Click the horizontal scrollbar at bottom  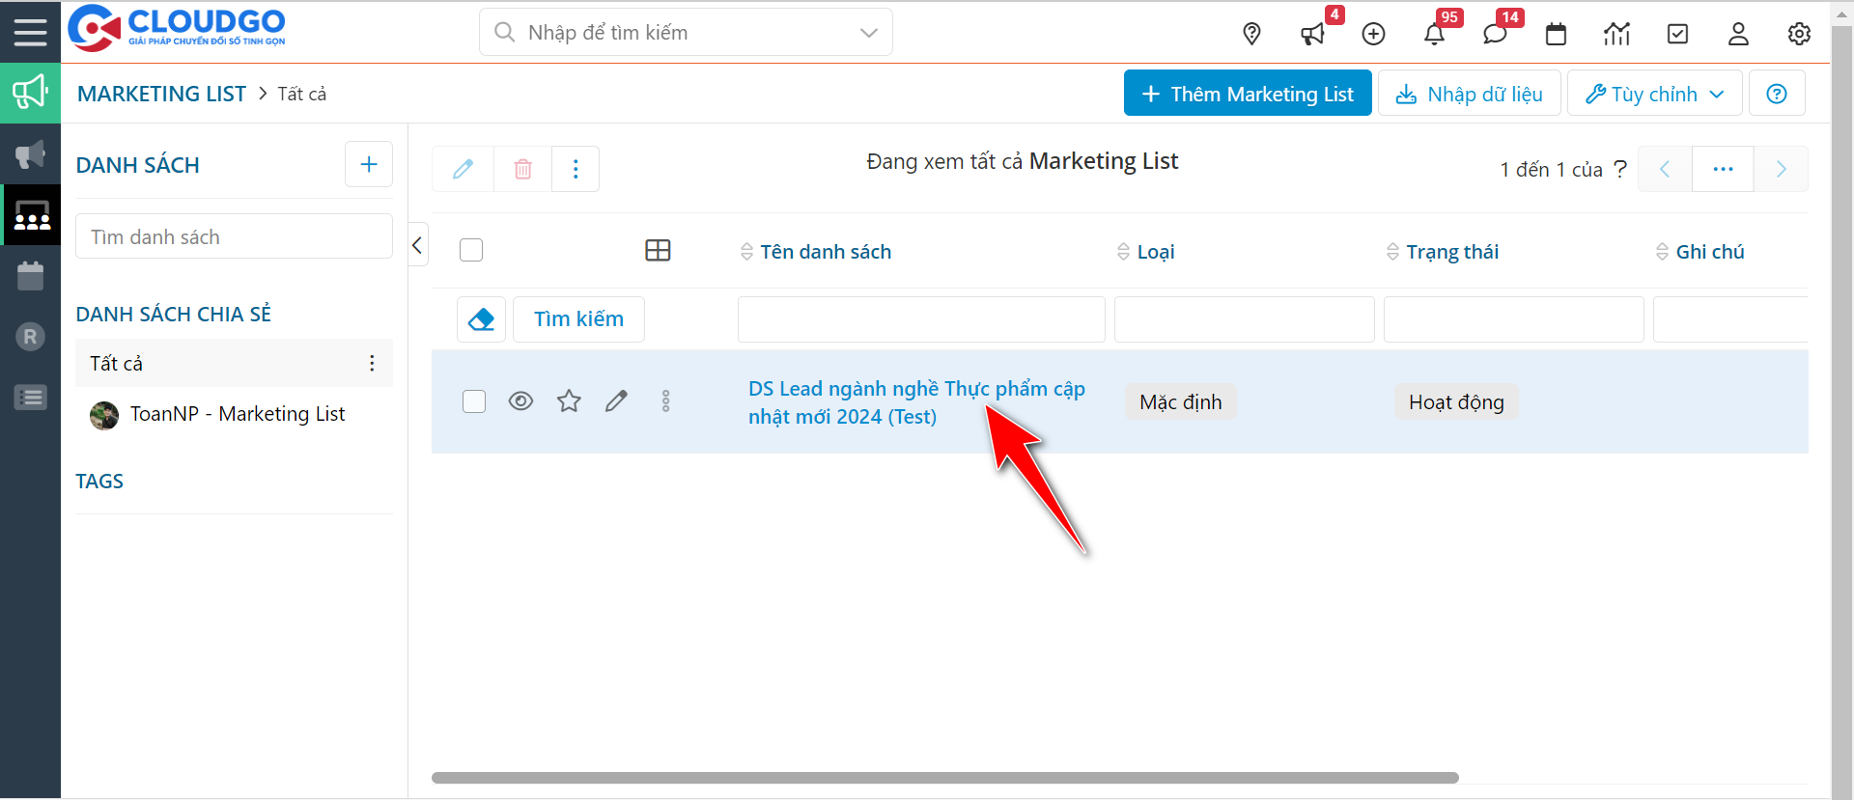pyautogui.click(x=944, y=778)
